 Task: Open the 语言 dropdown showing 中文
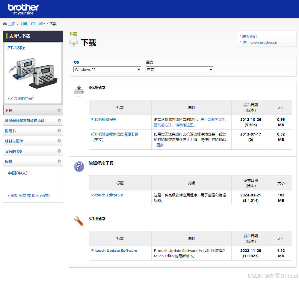point(179,69)
